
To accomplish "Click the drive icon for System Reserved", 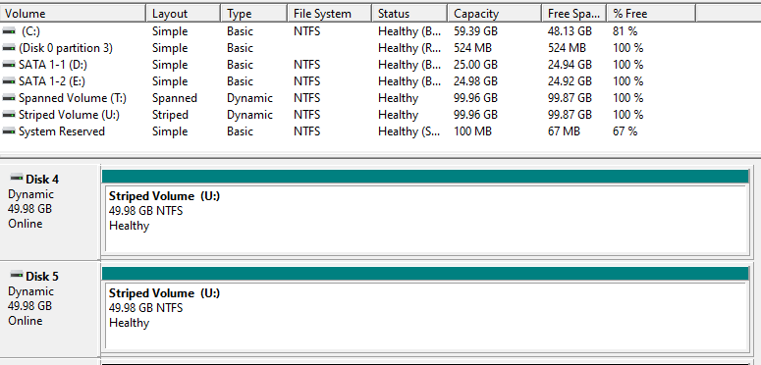I will click(x=9, y=130).
